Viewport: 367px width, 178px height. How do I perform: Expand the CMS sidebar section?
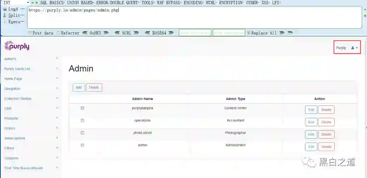tap(31, 109)
